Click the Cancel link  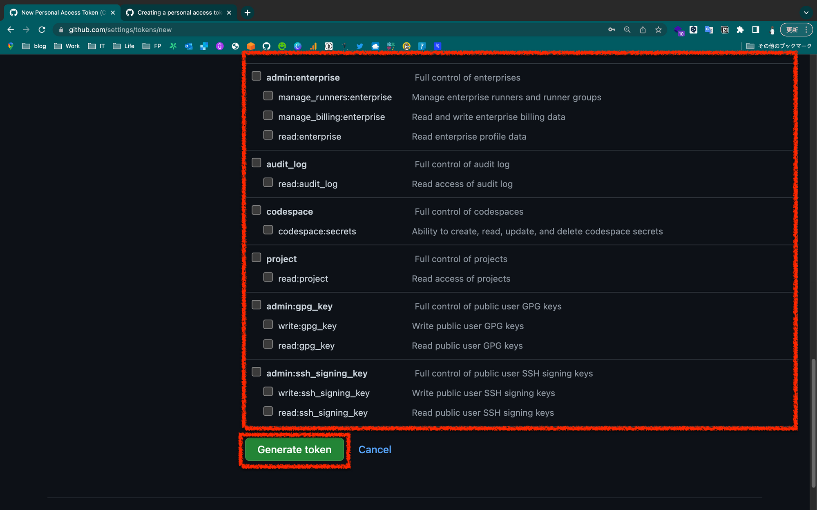[x=375, y=450]
